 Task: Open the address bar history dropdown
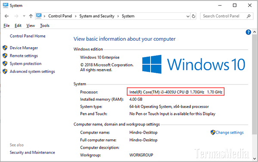[188, 16]
